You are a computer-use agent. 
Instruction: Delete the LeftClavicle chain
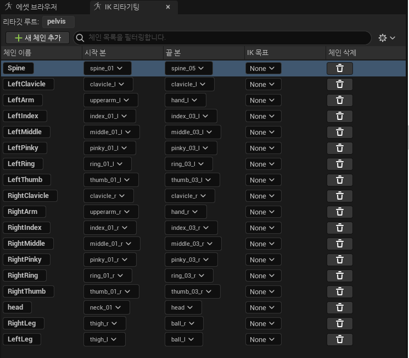[340, 84]
